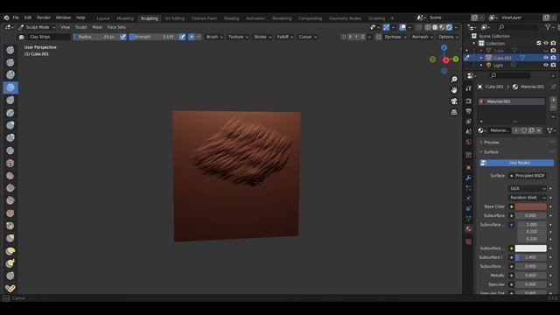Click the Zoom view icon in viewport
This screenshot has height=315, width=560.
454,79
